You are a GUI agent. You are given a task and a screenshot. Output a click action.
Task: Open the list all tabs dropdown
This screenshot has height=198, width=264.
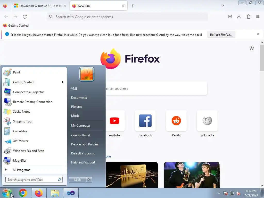tap(222, 6)
